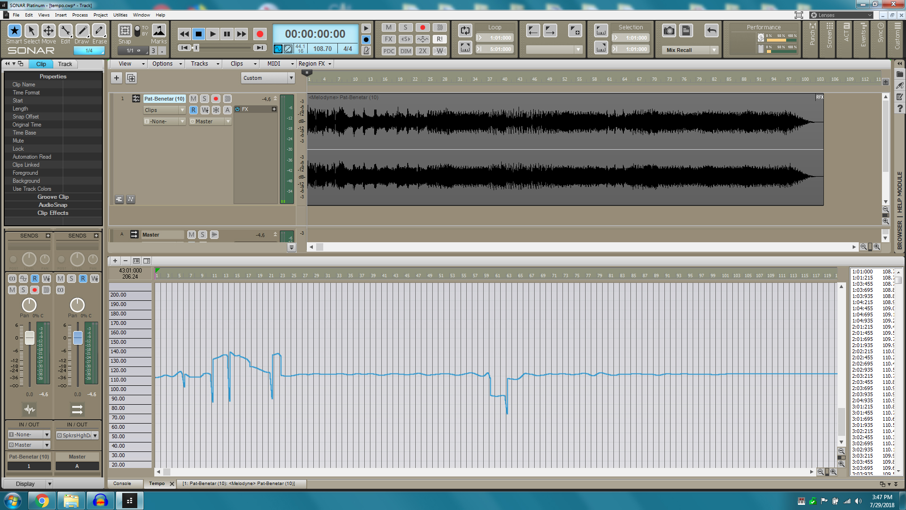
Task: Enable read automation on Pat-Benetar track
Action: (193, 110)
